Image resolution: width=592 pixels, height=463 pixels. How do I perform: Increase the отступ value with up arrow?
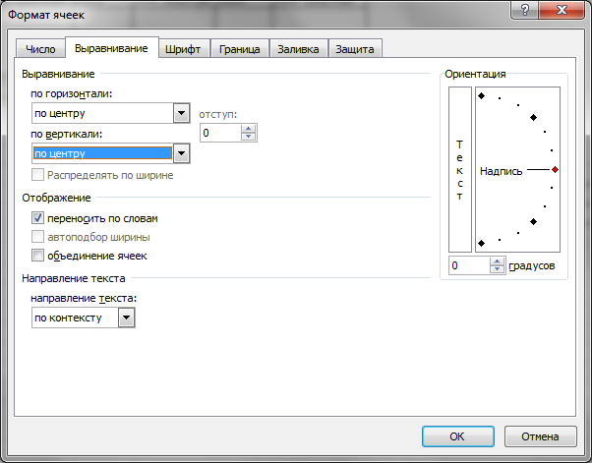point(248,129)
